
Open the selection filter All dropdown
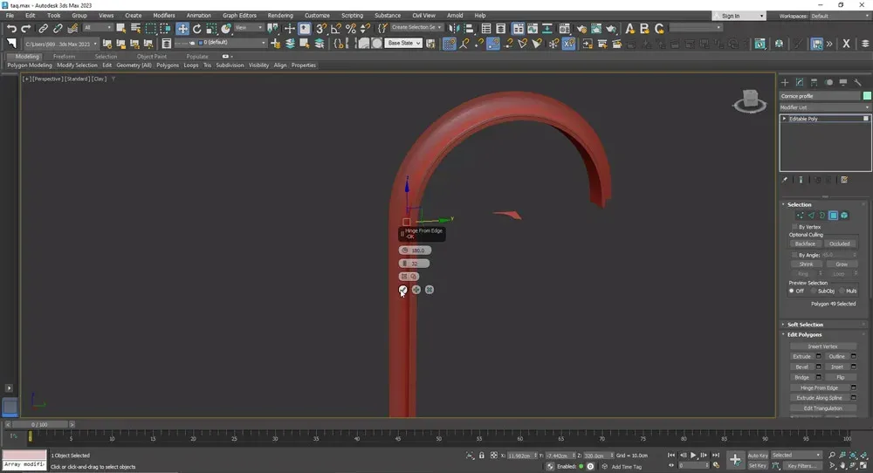pos(98,28)
